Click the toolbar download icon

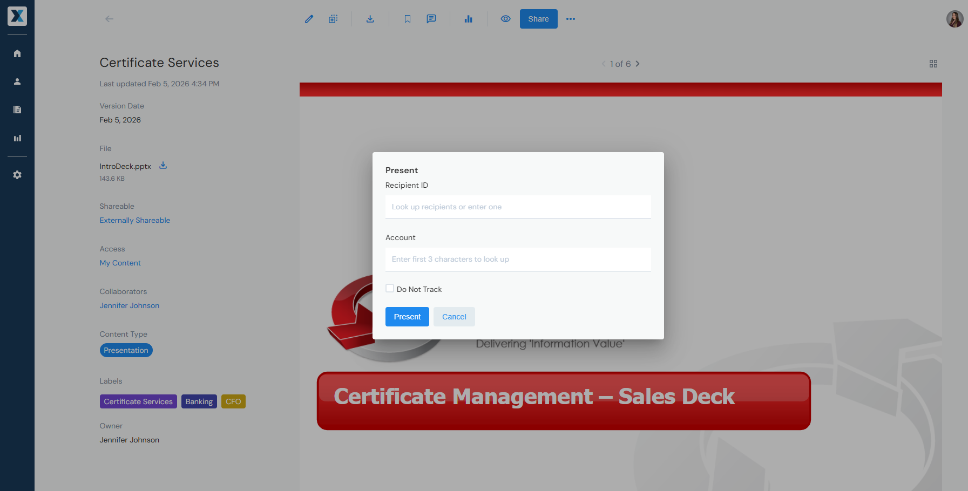point(370,19)
